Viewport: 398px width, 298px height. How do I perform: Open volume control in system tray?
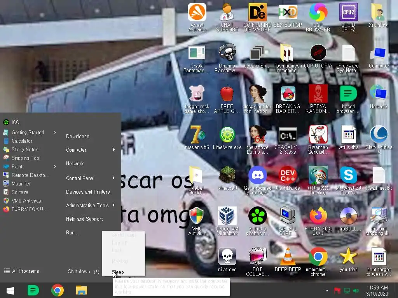tap(356, 291)
